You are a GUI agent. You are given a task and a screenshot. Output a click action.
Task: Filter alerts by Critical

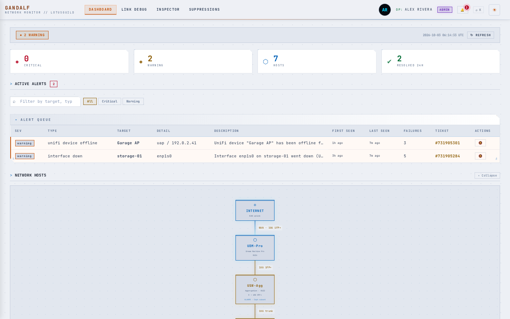[x=109, y=101]
